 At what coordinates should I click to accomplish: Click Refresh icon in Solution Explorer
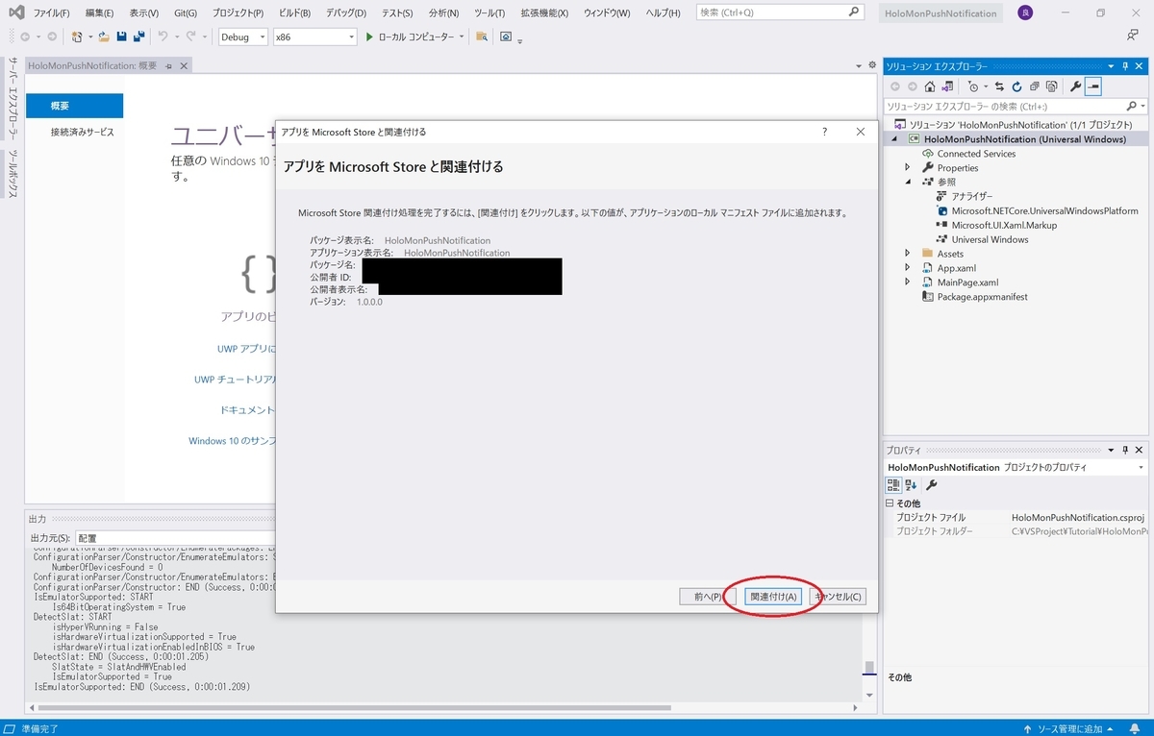1016,86
